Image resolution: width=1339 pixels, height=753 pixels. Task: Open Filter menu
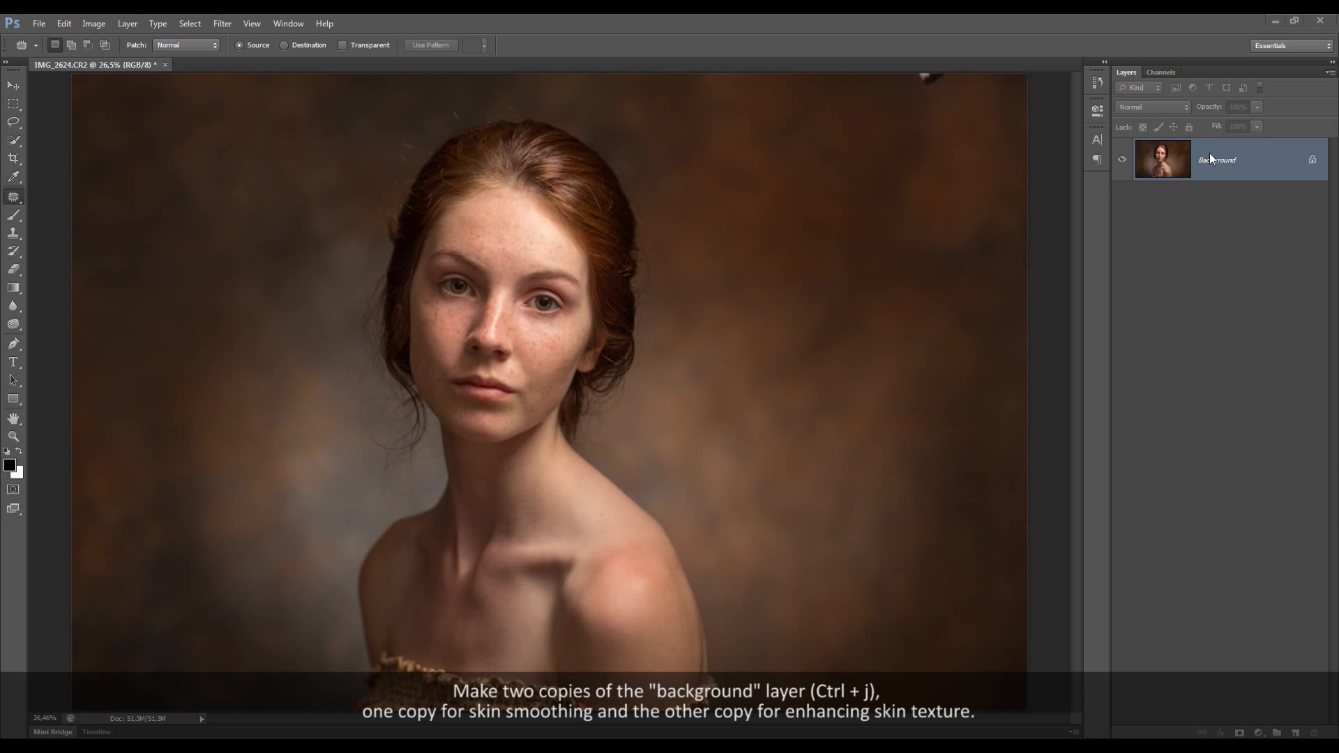(222, 23)
